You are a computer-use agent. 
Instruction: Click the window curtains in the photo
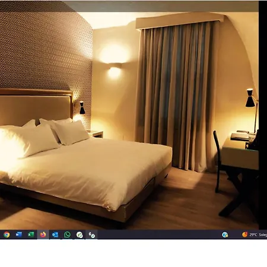click(176, 95)
